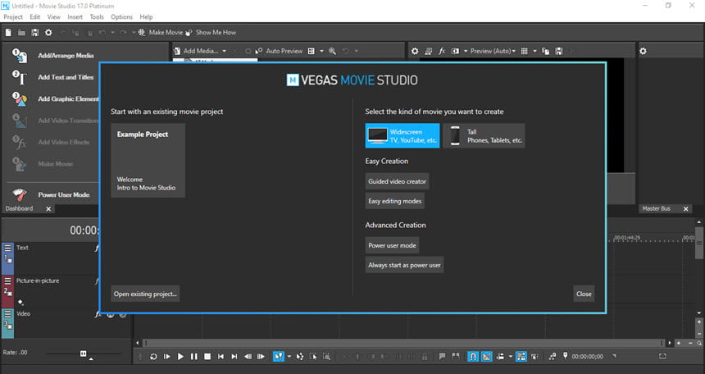Select the Widescreen TV, YouTube movie format
Viewport: 705px width, 374px height.
coord(403,135)
